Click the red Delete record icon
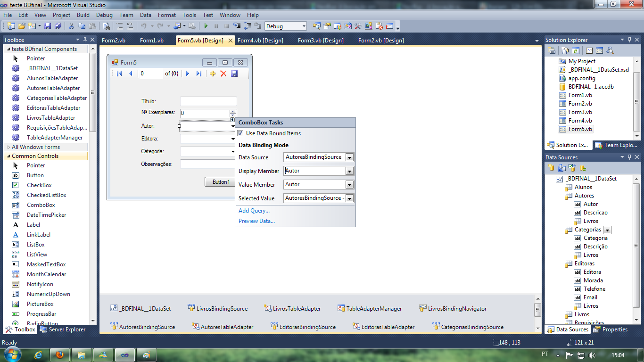This screenshot has height=362, width=644. pos(223,74)
